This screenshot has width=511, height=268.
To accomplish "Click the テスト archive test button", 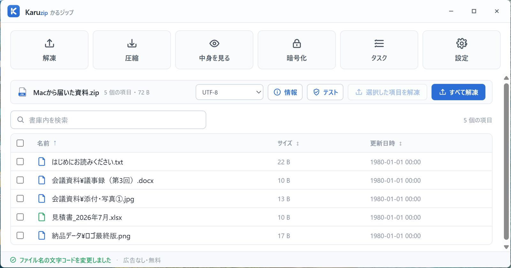I will click(x=325, y=92).
